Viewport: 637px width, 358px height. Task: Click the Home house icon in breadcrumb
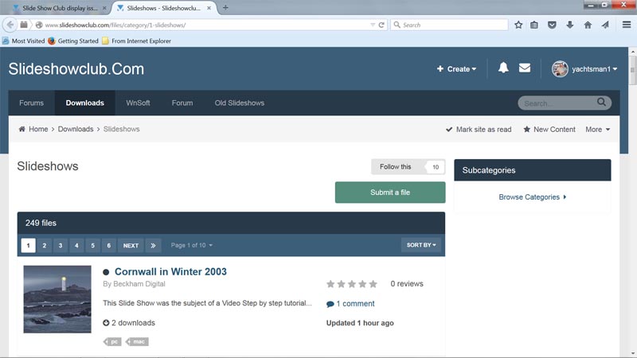(x=22, y=129)
